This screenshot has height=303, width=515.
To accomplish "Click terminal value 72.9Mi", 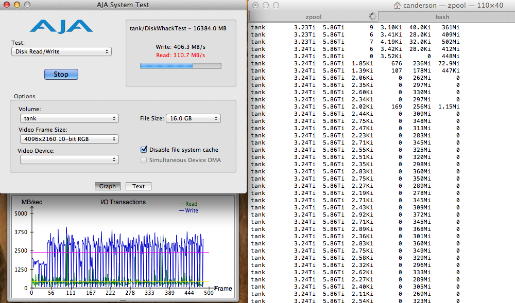I will 449,63.
